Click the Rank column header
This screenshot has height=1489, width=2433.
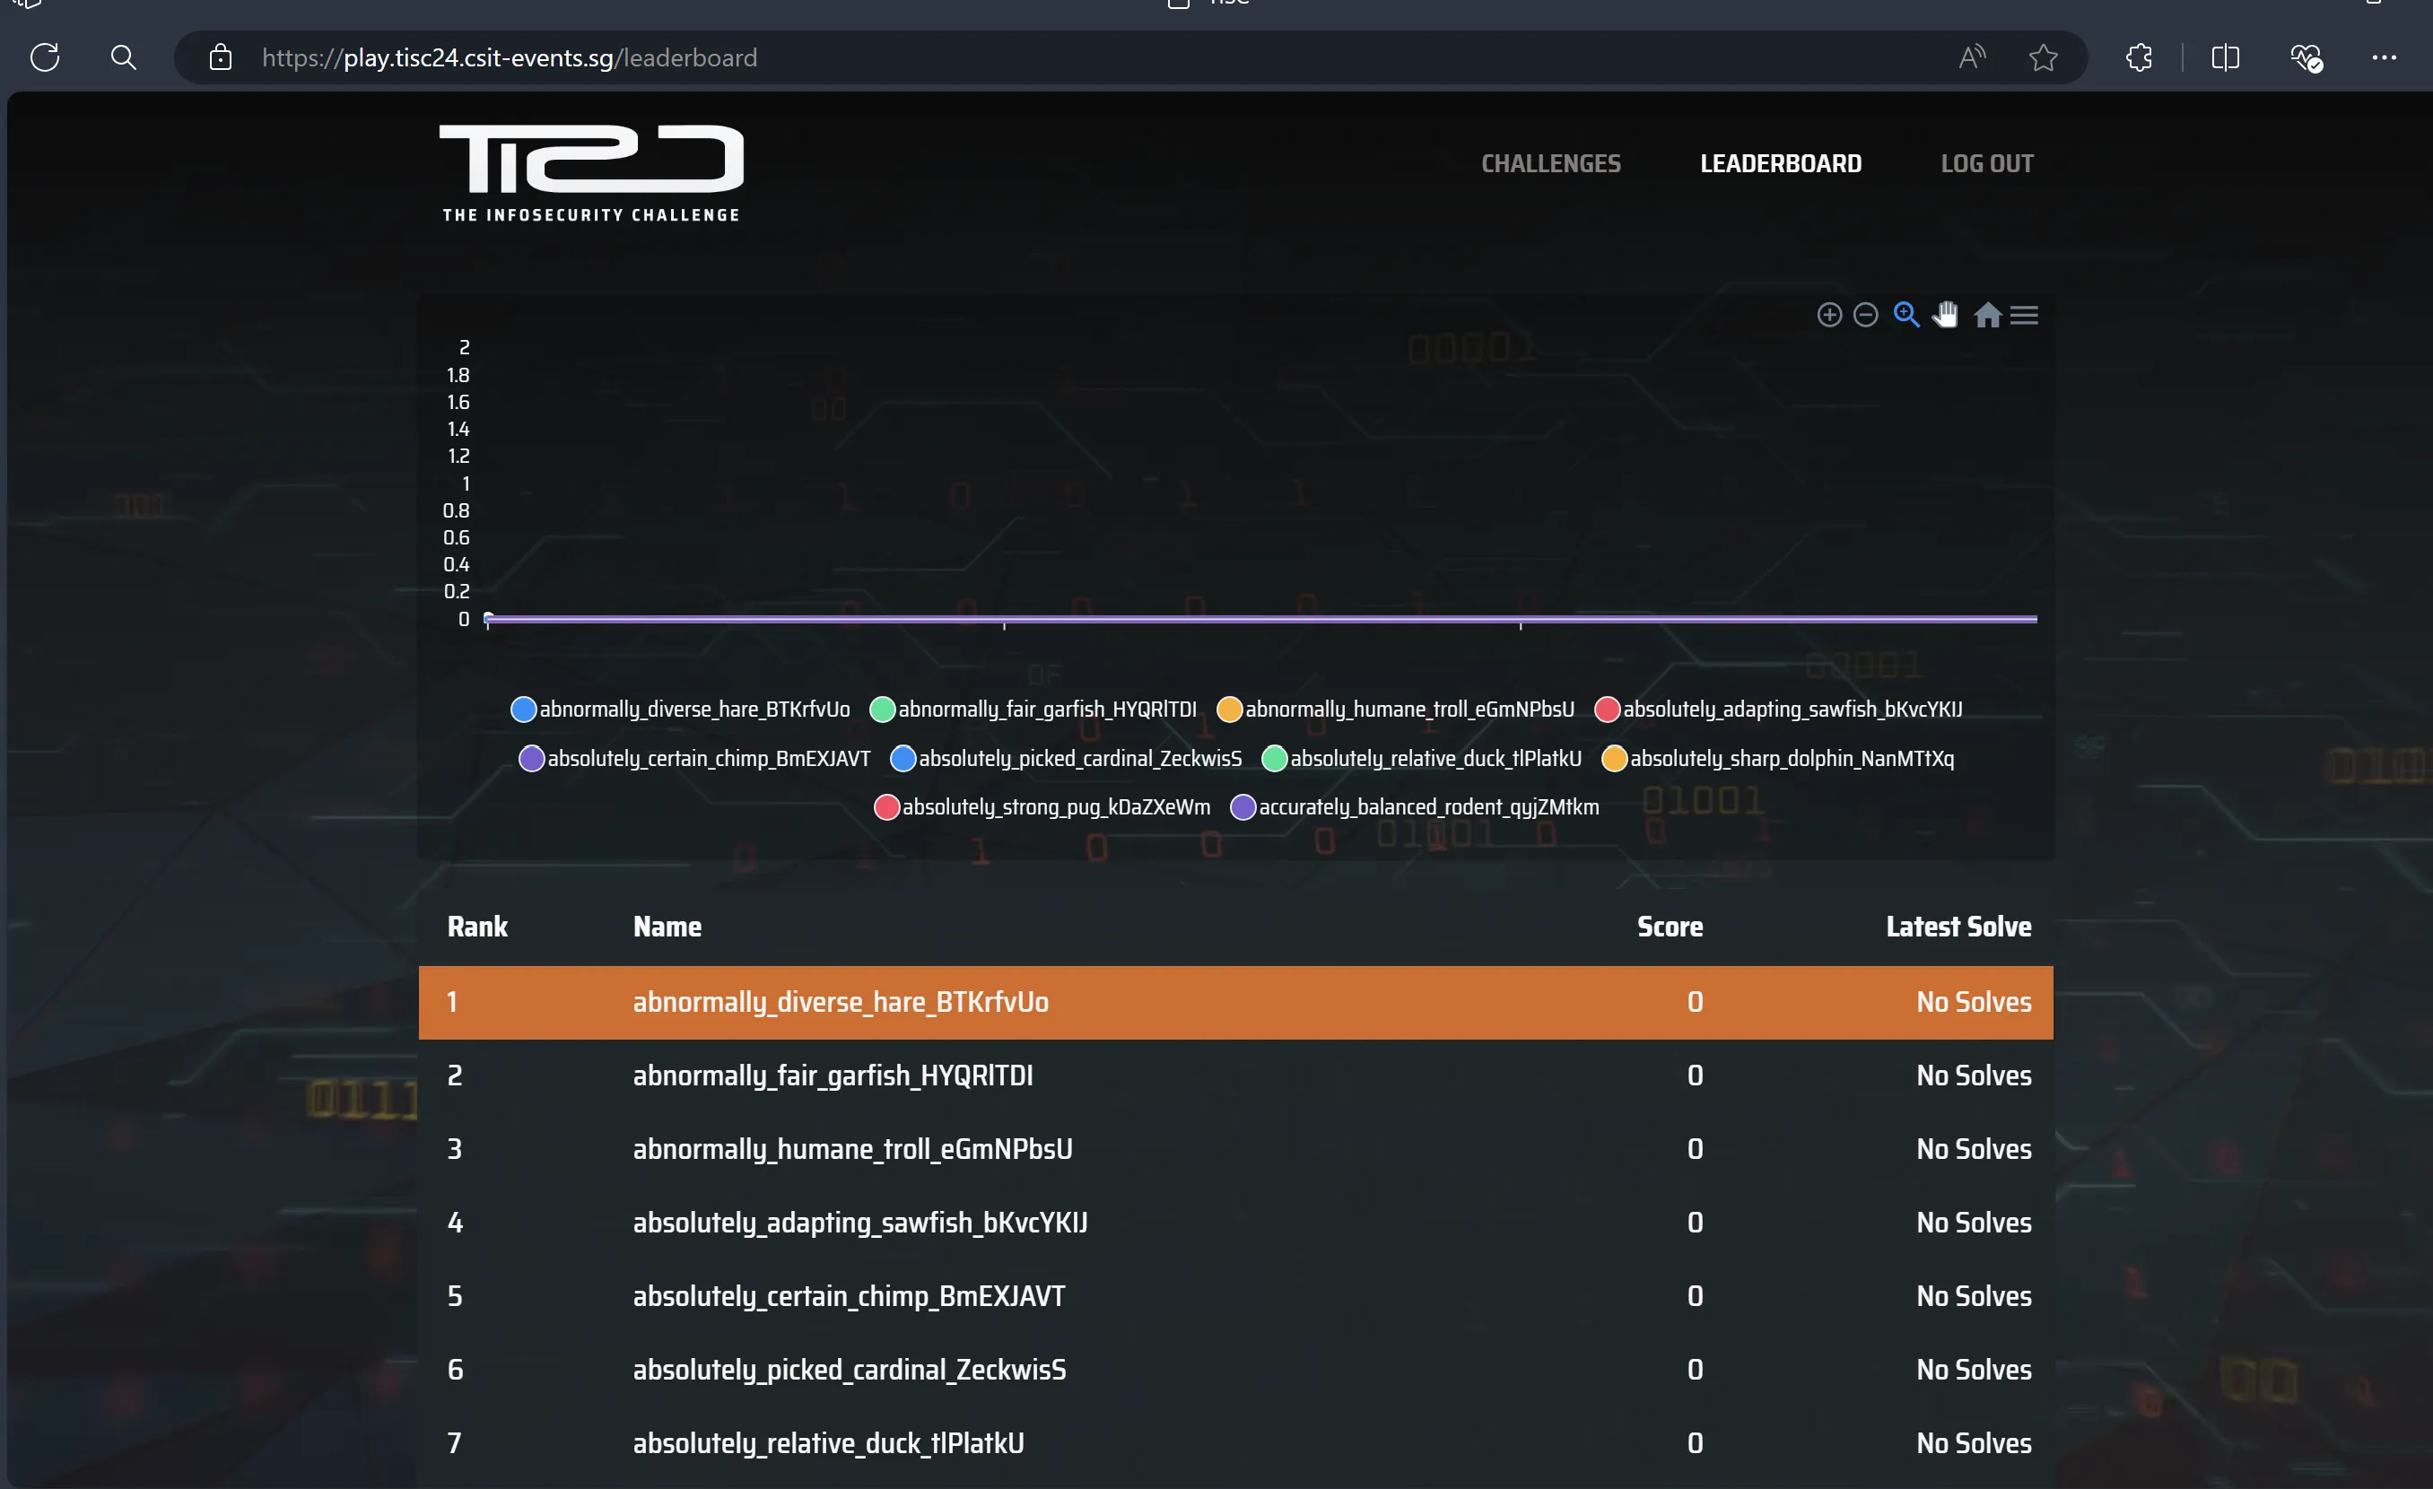[x=477, y=927]
